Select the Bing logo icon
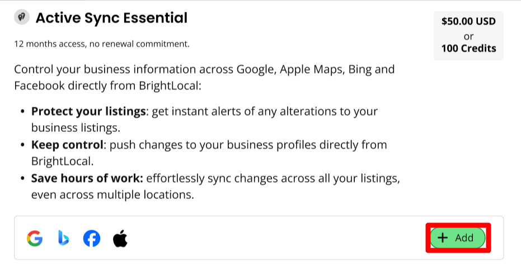The image size is (521, 275). coord(63,239)
